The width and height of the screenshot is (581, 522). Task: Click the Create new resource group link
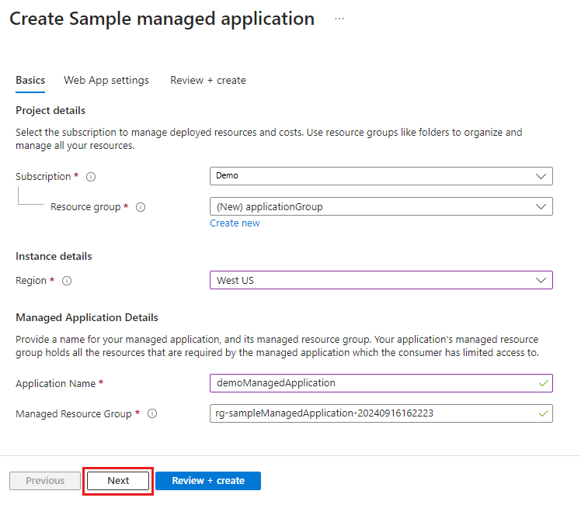tap(235, 223)
